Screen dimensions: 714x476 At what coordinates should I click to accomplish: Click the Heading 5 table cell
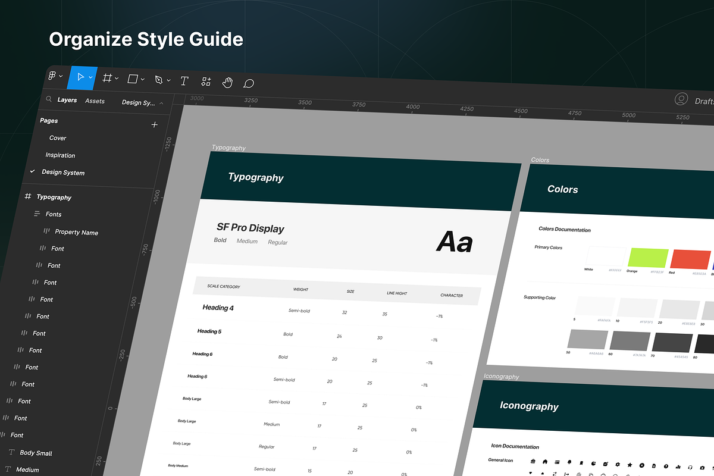click(x=209, y=331)
